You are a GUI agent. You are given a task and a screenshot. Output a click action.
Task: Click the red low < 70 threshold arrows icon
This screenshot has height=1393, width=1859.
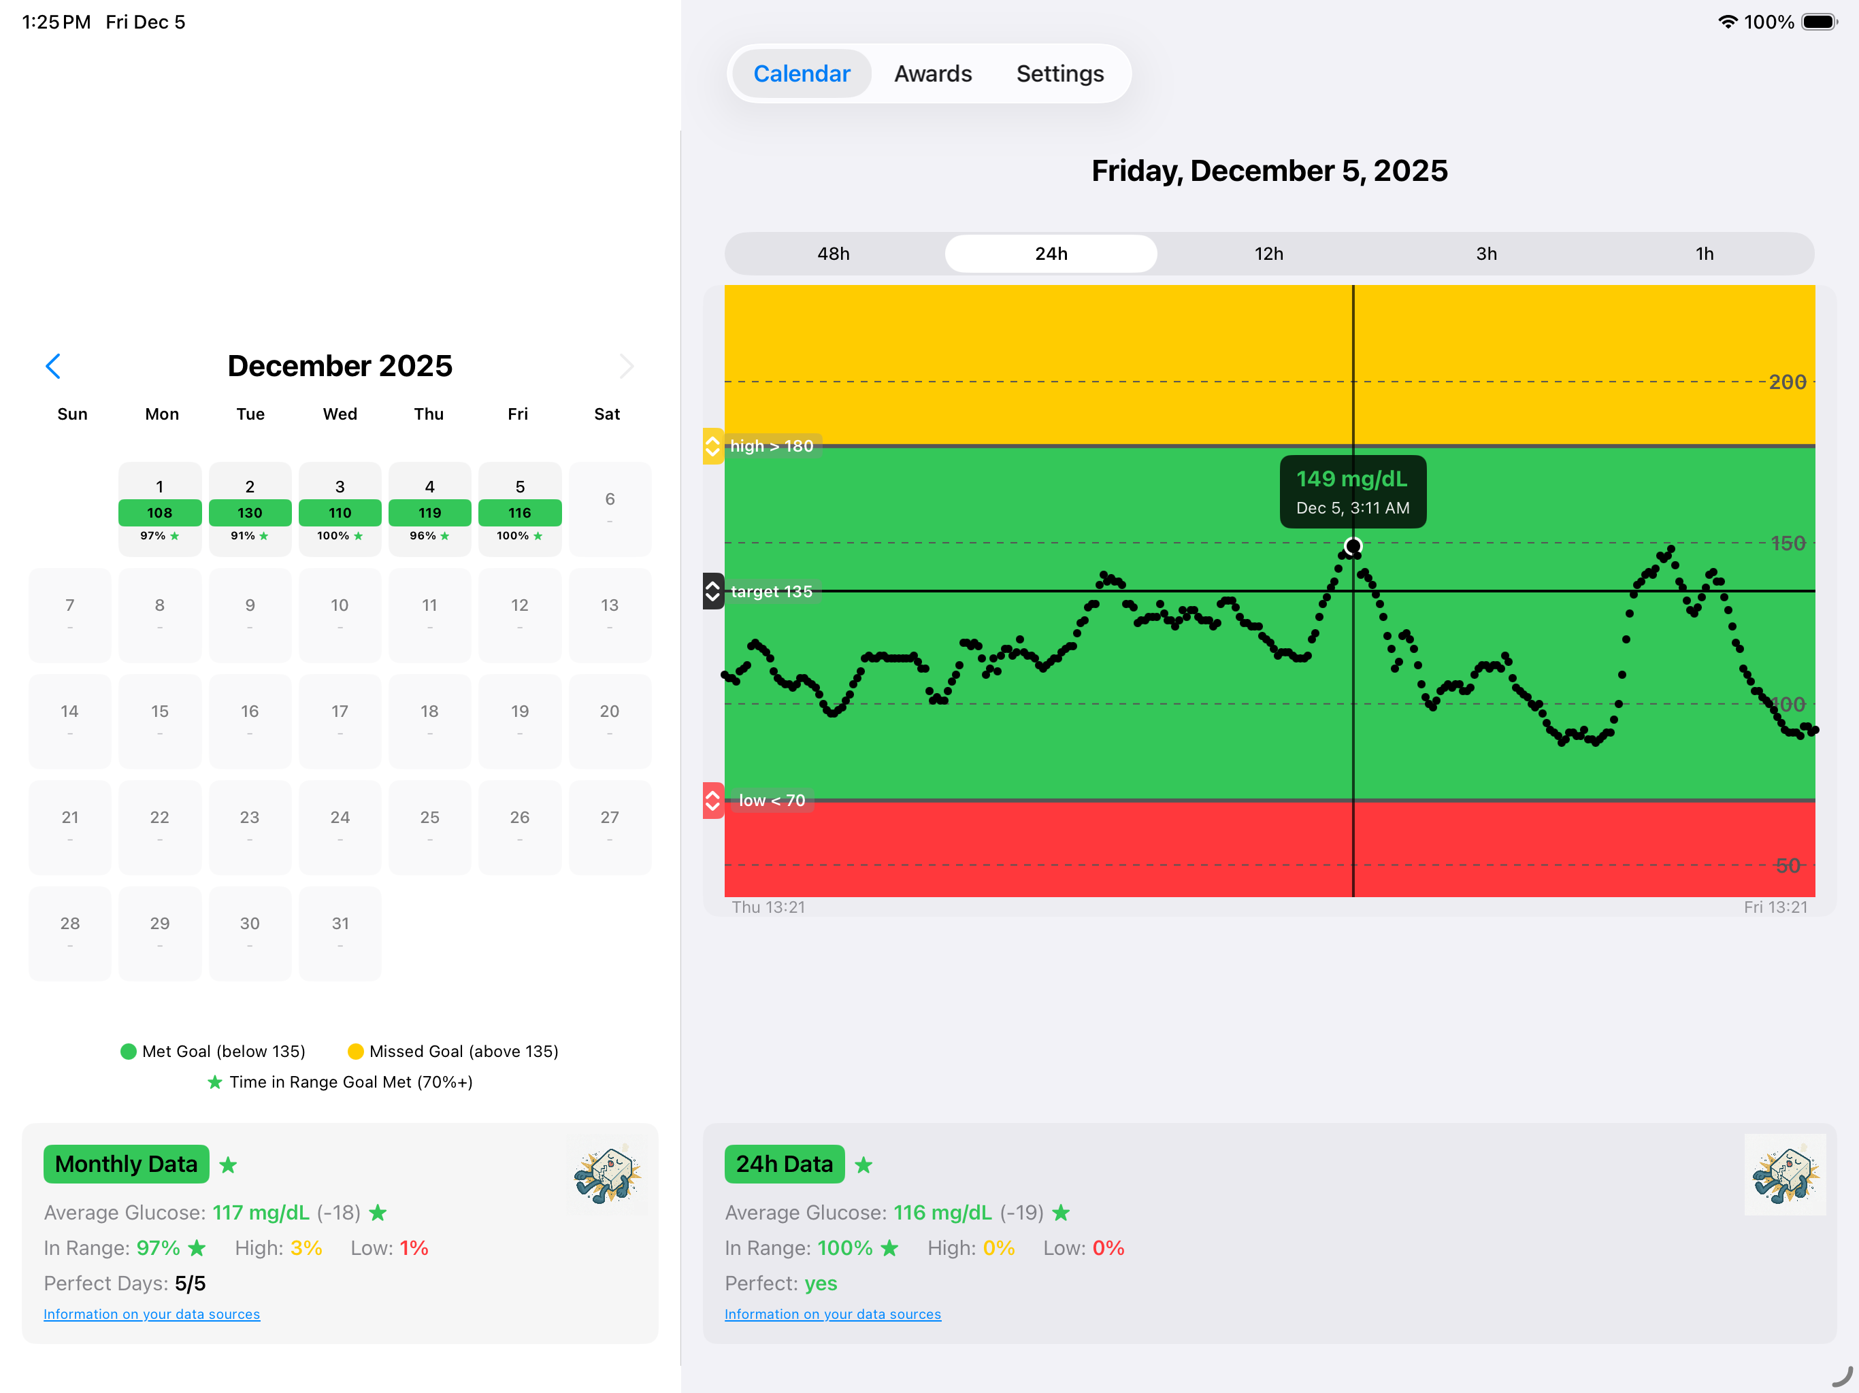712,801
